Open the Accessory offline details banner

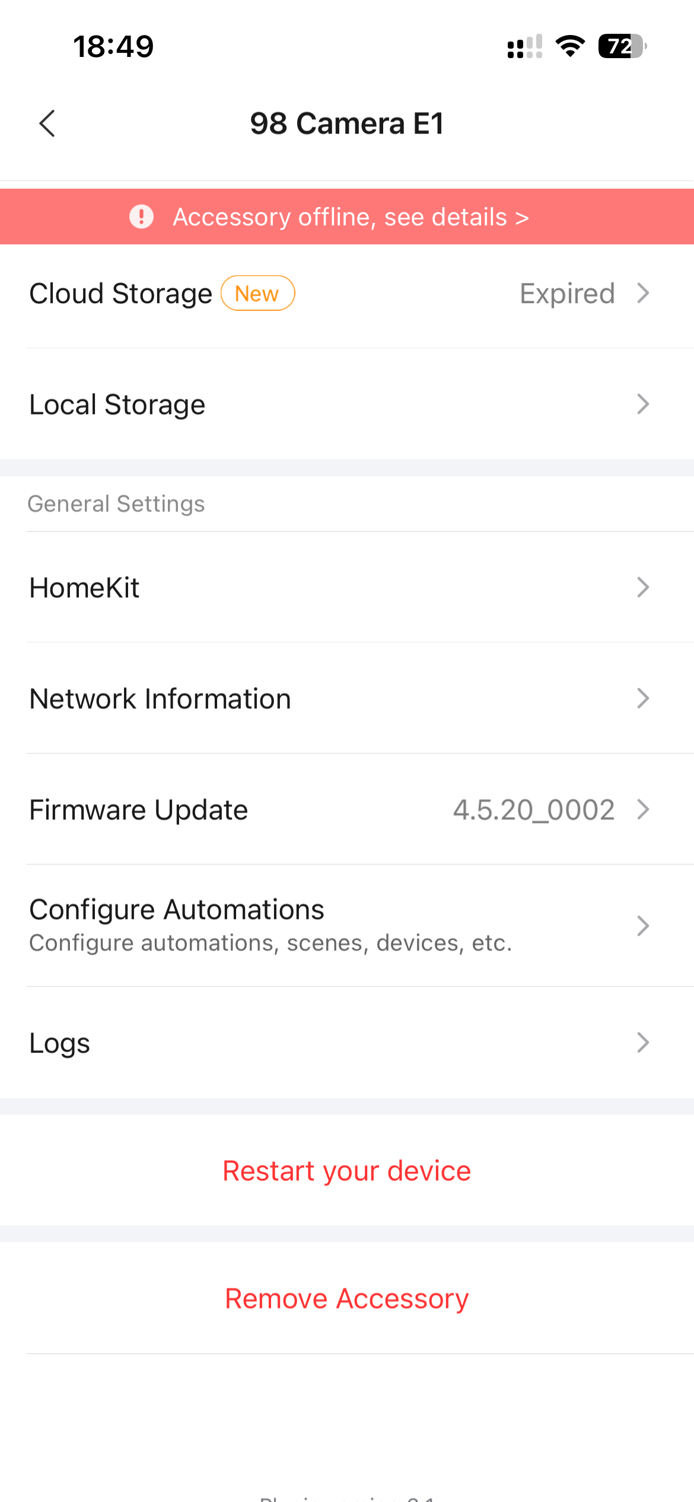click(350, 217)
